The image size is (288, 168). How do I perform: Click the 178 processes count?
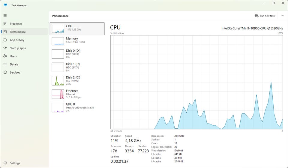click(114, 151)
